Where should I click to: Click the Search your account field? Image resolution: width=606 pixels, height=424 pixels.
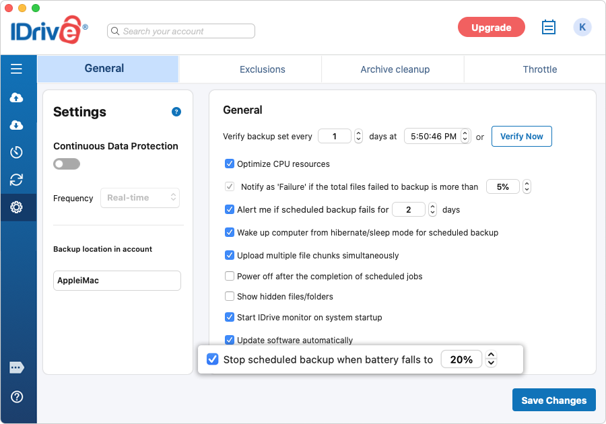click(181, 31)
